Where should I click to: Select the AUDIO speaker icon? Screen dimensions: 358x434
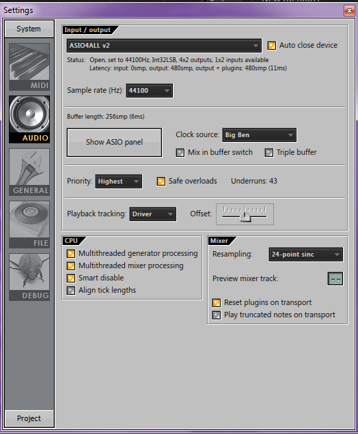pos(29,119)
